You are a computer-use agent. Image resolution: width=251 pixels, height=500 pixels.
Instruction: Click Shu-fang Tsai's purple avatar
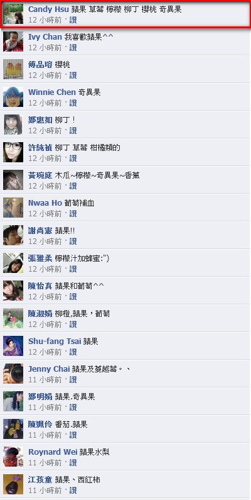coord(13,346)
